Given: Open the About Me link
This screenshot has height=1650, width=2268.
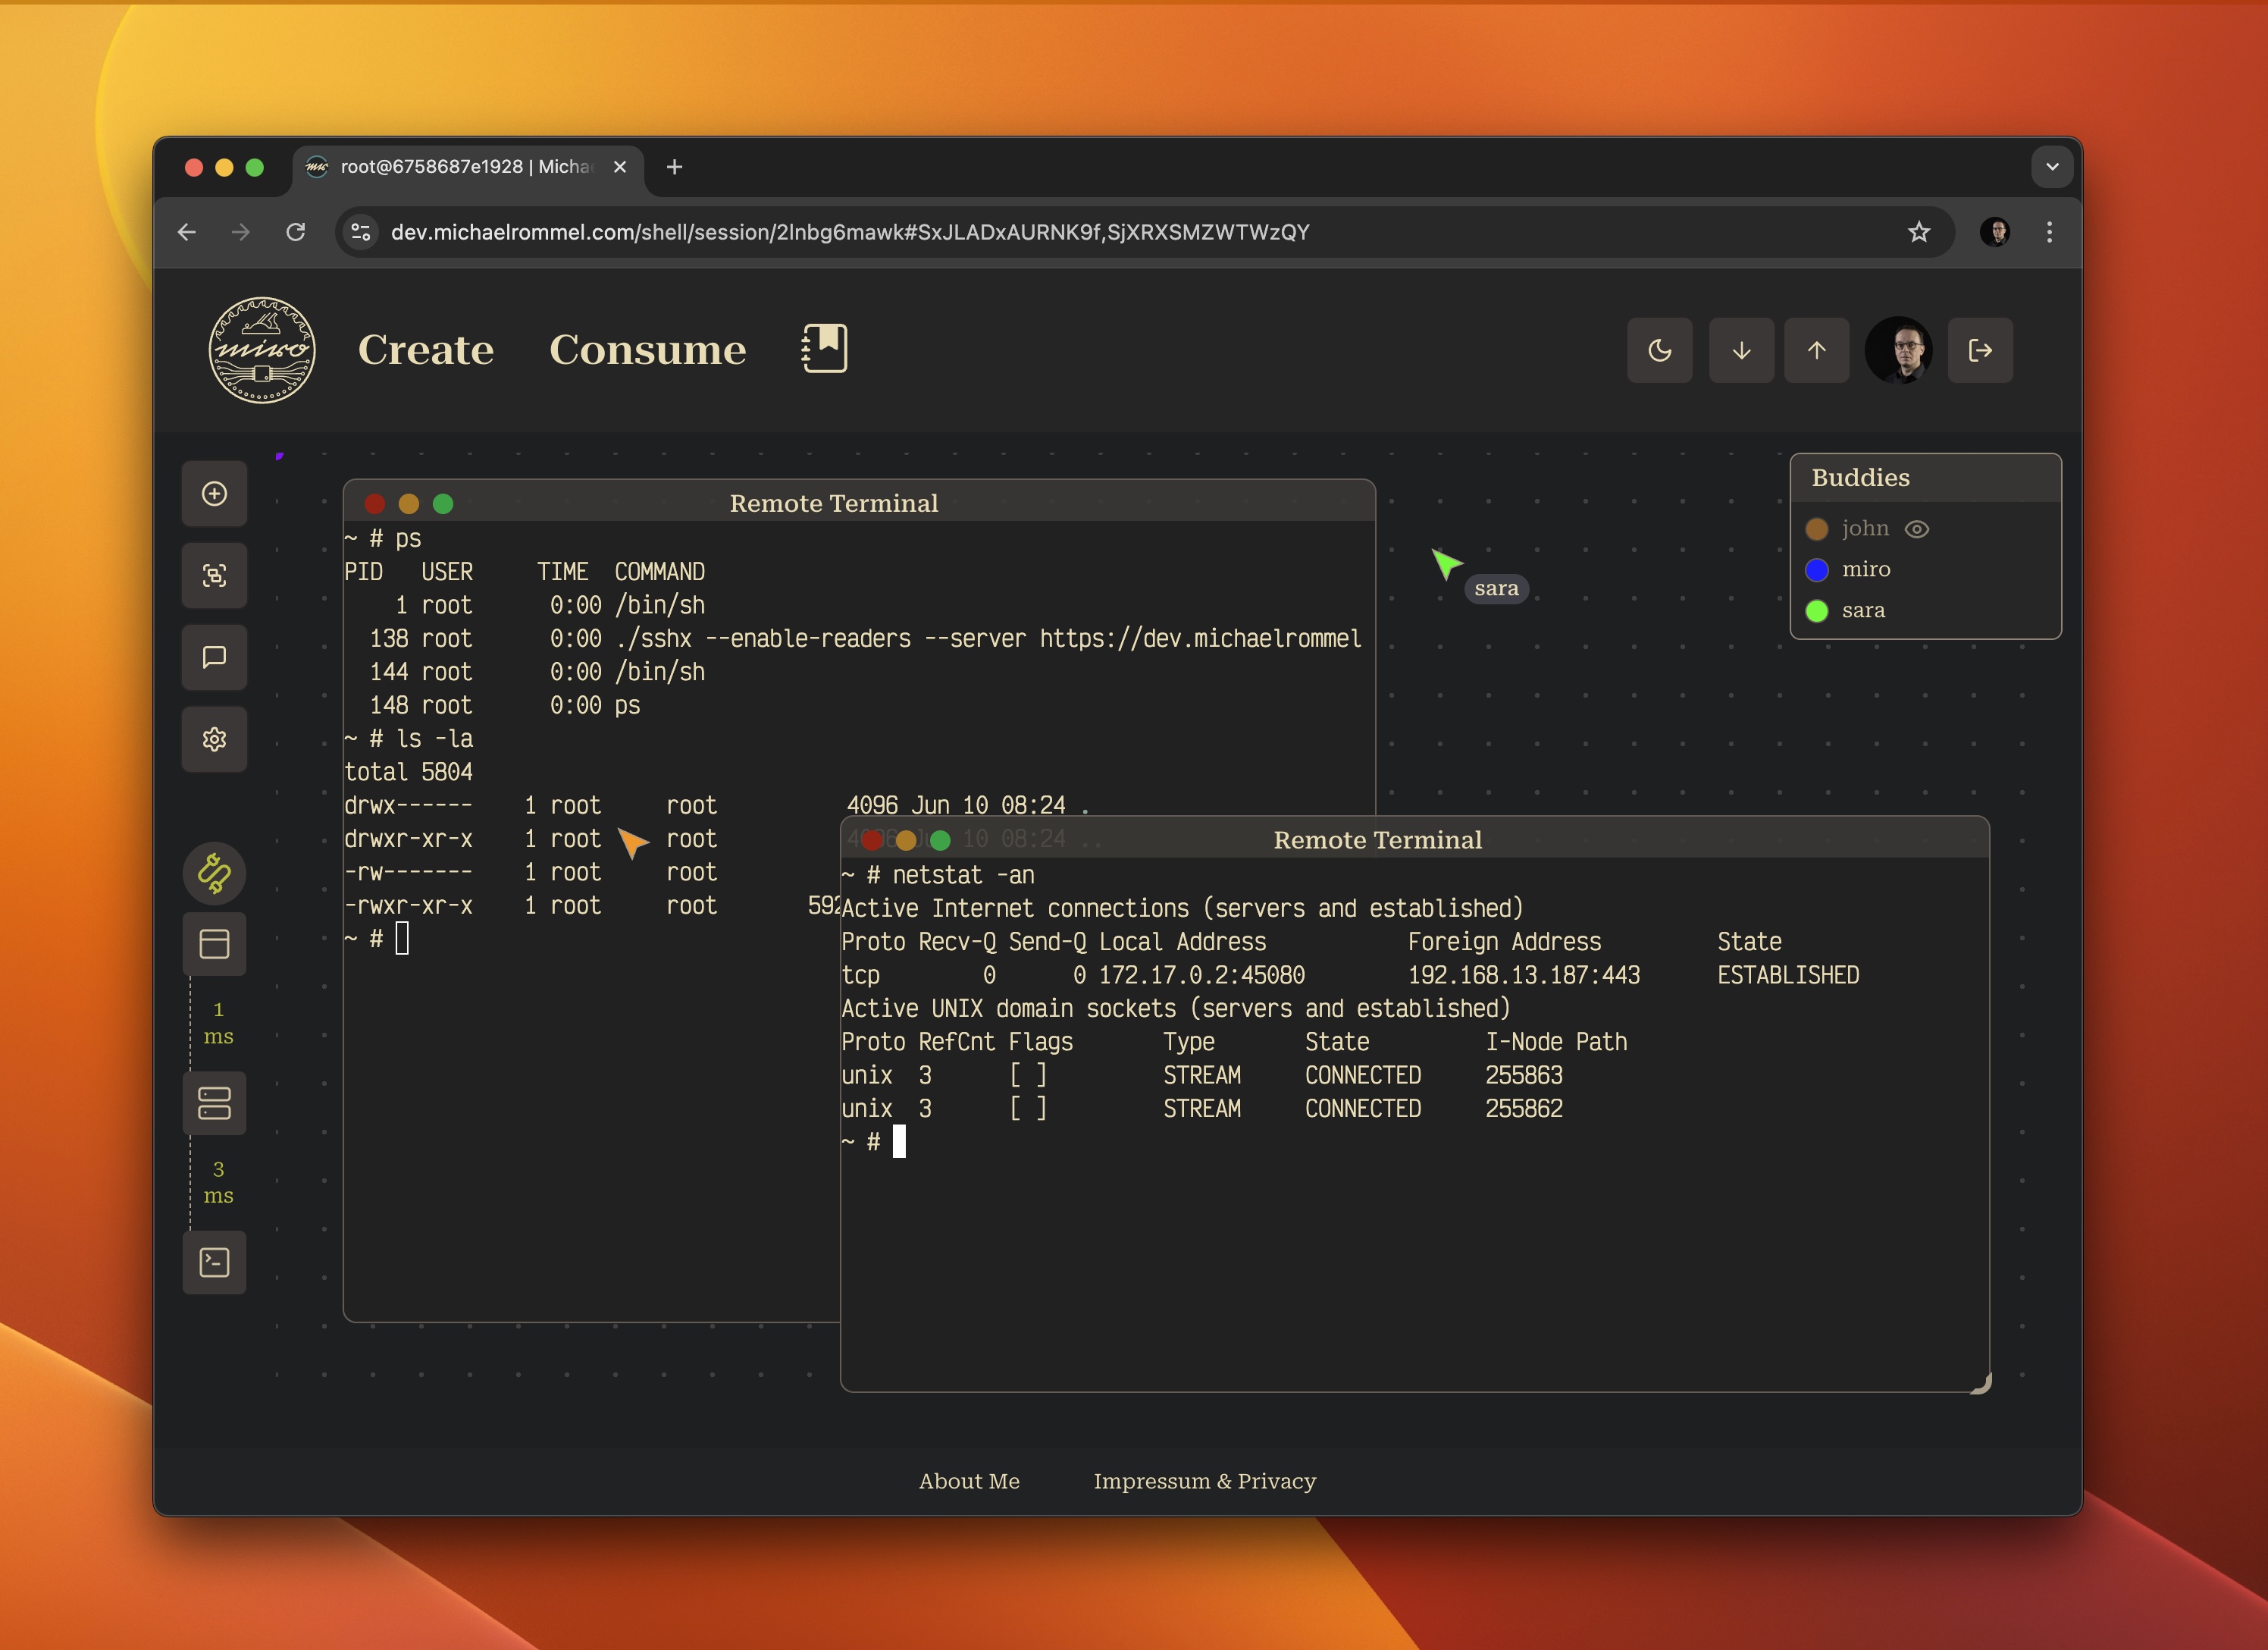Looking at the screenshot, I should (969, 1481).
